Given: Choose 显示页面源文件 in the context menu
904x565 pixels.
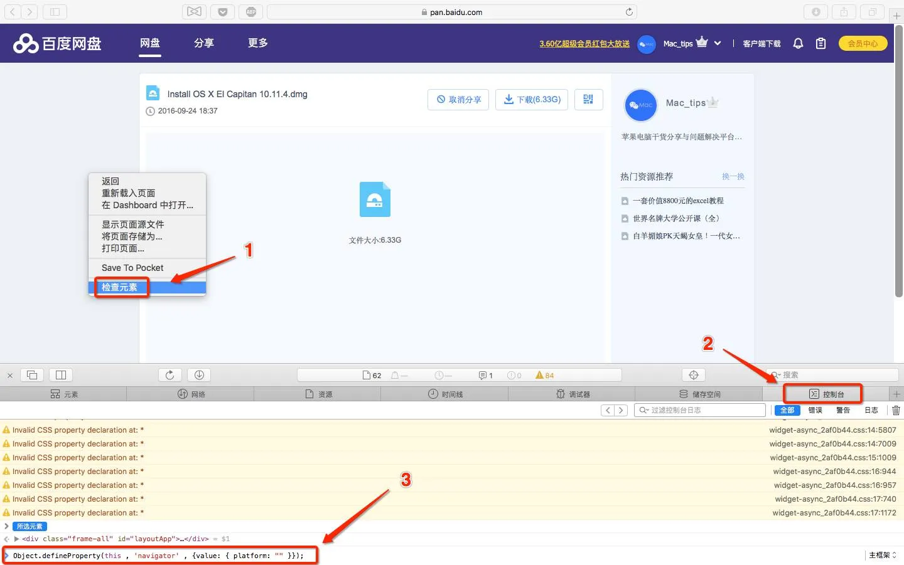Looking at the screenshot, I should (147, 224).
